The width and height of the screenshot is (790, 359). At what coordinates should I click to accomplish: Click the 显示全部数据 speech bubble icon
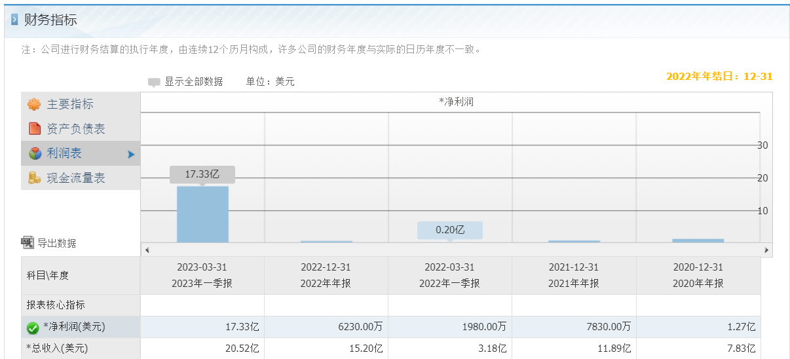pos(154,83)
